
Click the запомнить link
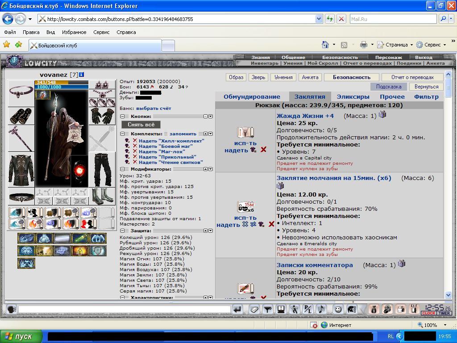click(183, 134)
